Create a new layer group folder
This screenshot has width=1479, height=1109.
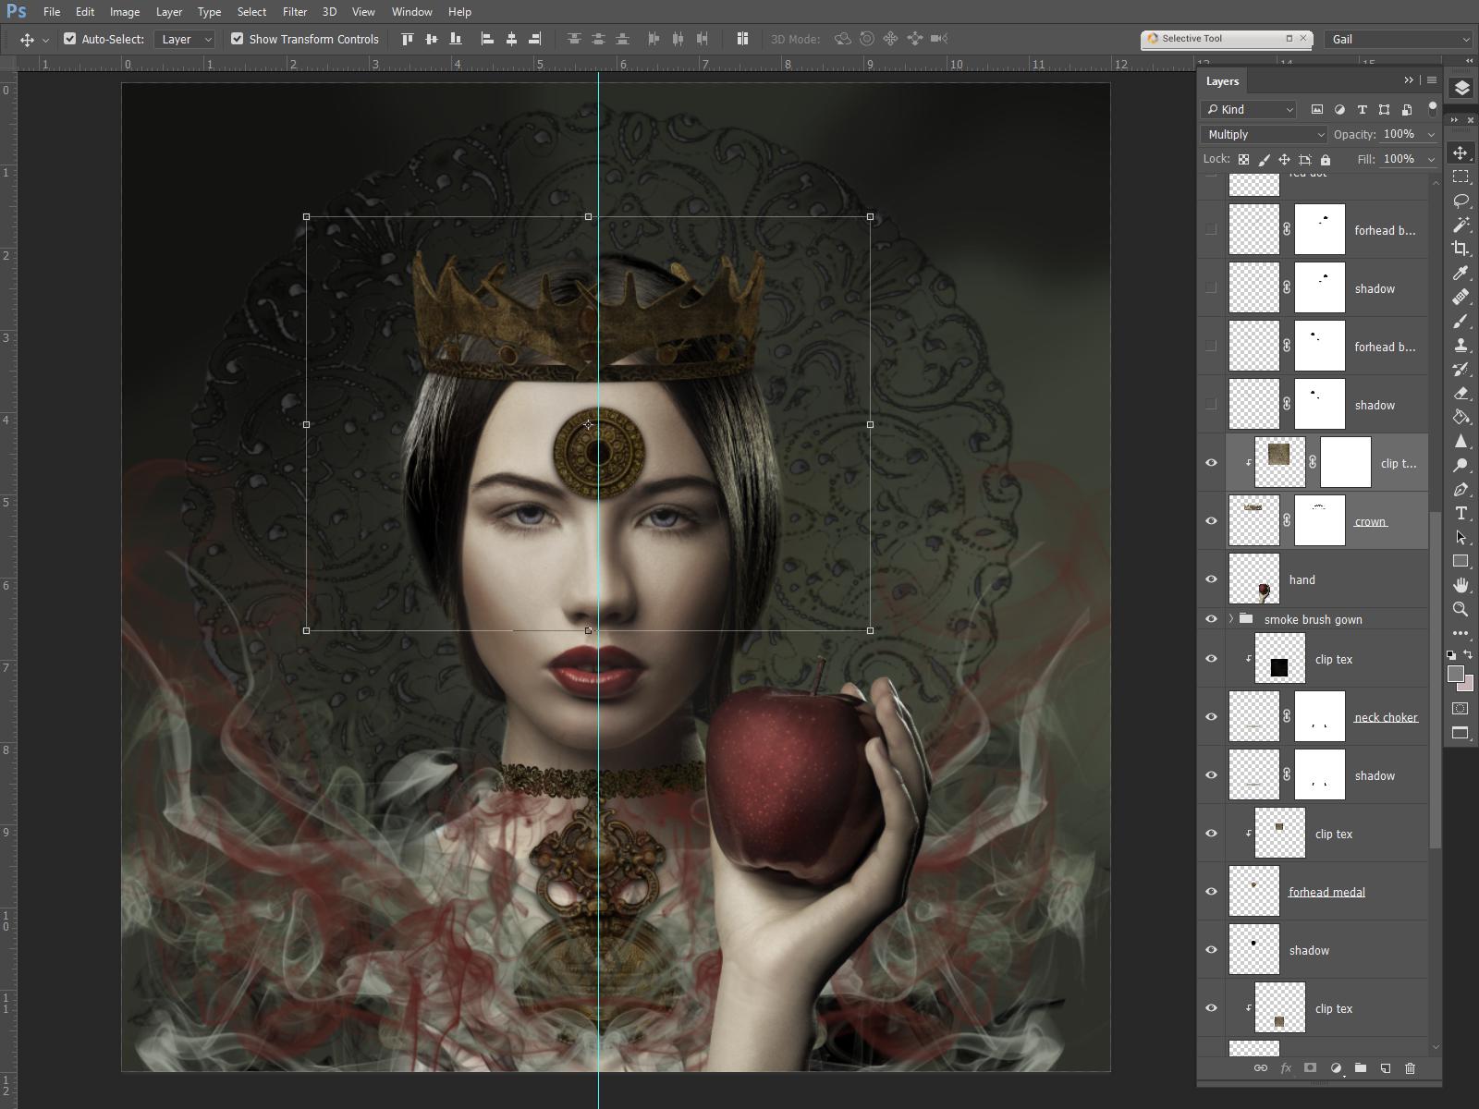1361,1067
